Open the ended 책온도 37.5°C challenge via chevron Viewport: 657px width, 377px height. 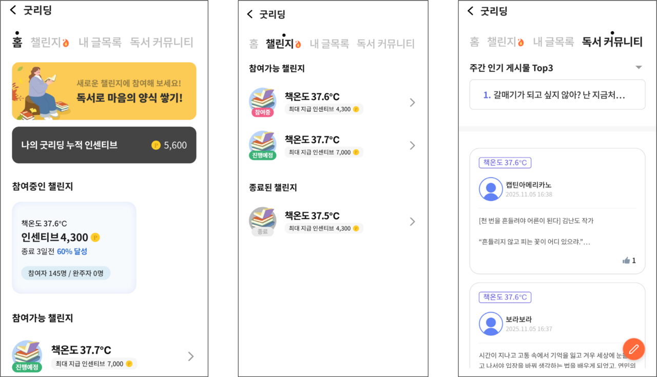click(412, 221)
